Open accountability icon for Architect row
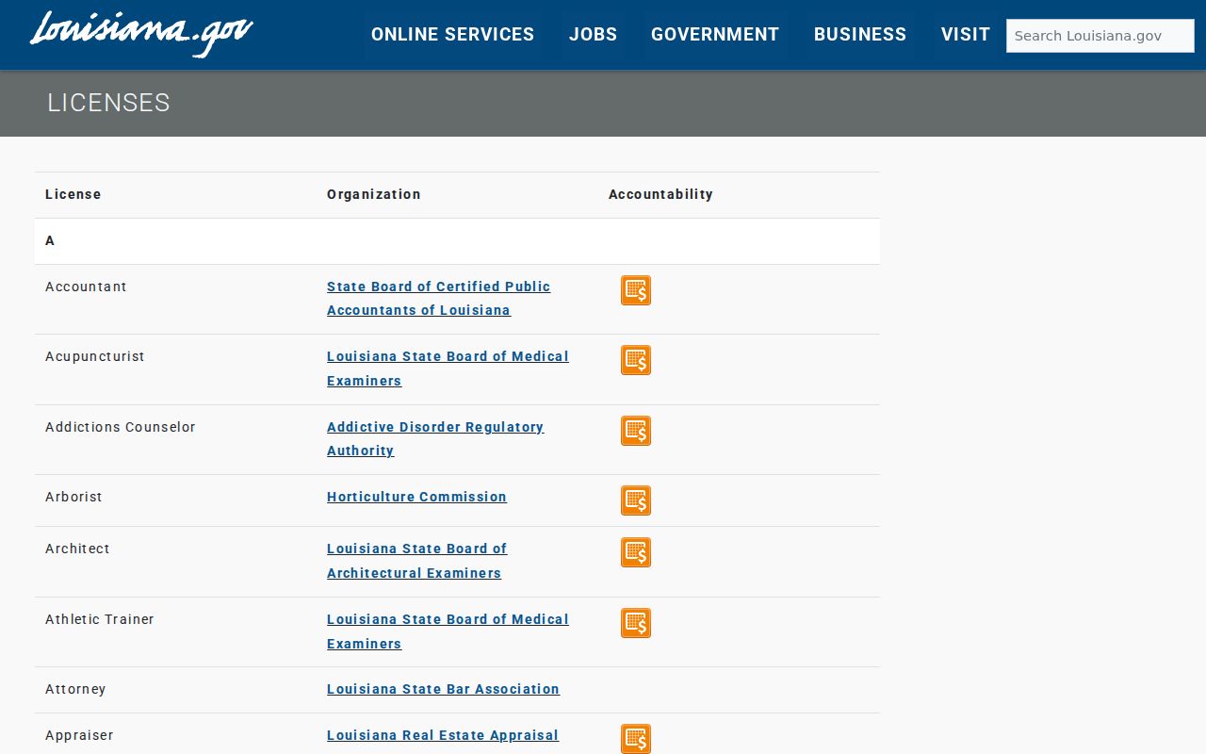The image size is (1206, 754). 636,552
